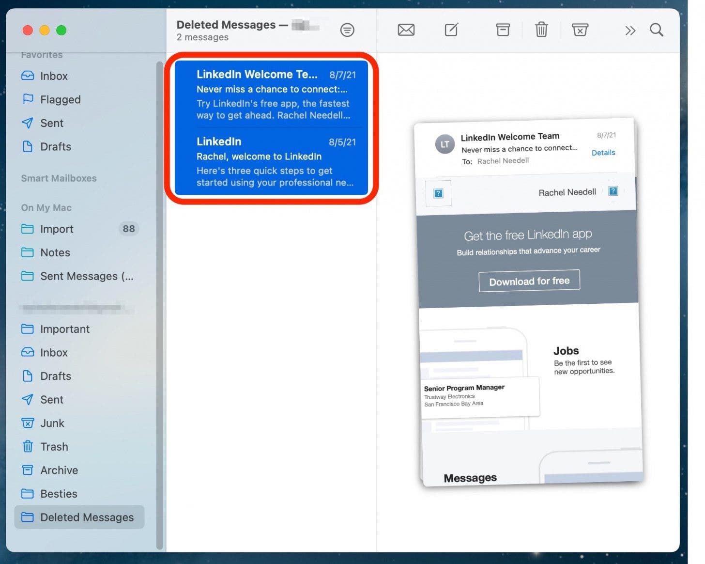Select the Import folder with 88 items
The image size is (705, 564).
(57, 229)
